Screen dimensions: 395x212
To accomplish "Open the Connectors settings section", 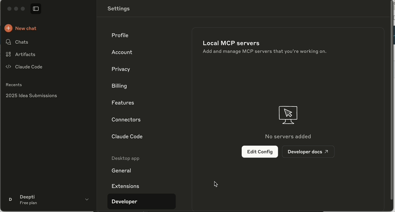I will pos(126,119).
